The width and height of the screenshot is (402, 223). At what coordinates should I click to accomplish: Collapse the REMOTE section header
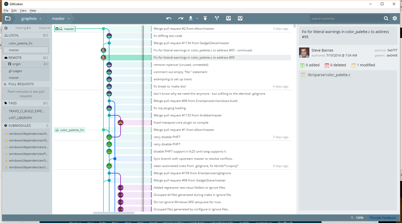26,58
